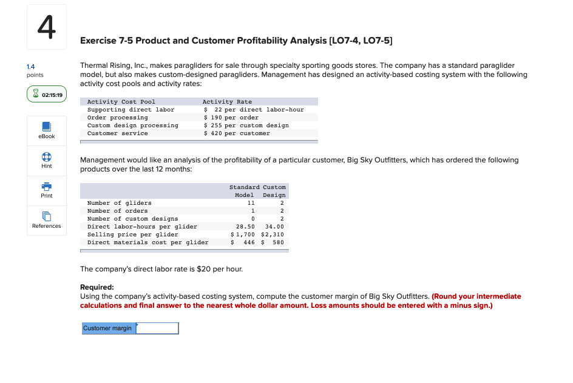
Task: Click the '$ 255 per custom design' rate
Action: tap(246, 125)
